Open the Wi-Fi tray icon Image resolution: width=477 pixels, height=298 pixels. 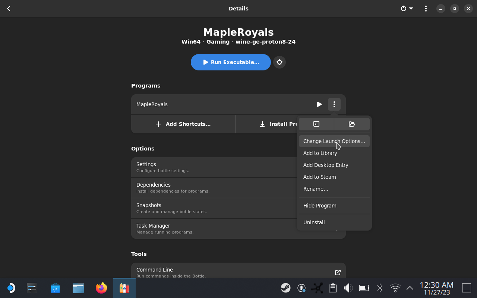395,288
